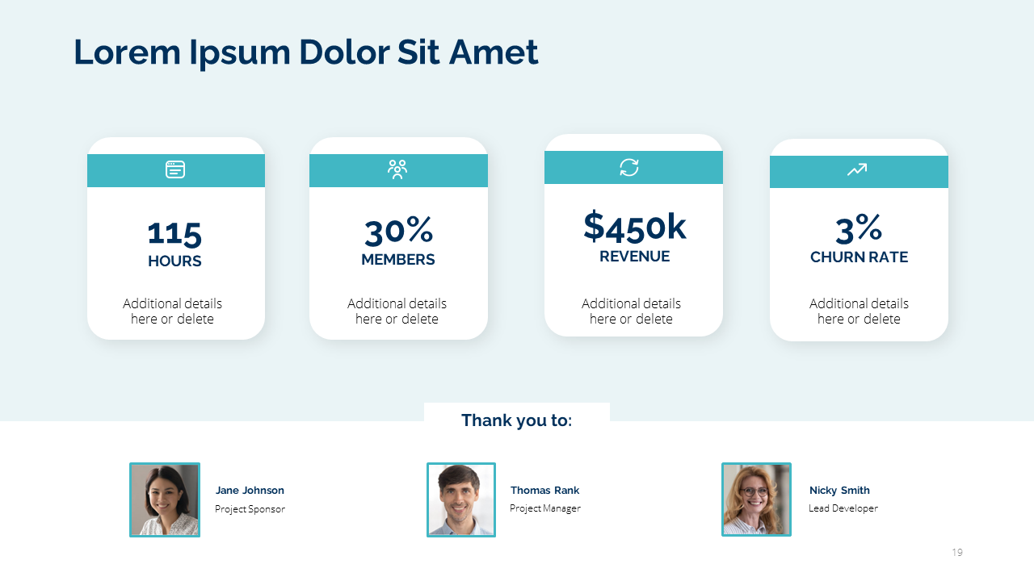1034x581 pixels.
Task: Select Thomas Rank's profile photo
Action: pyautogui.click(x=461, y=499)
